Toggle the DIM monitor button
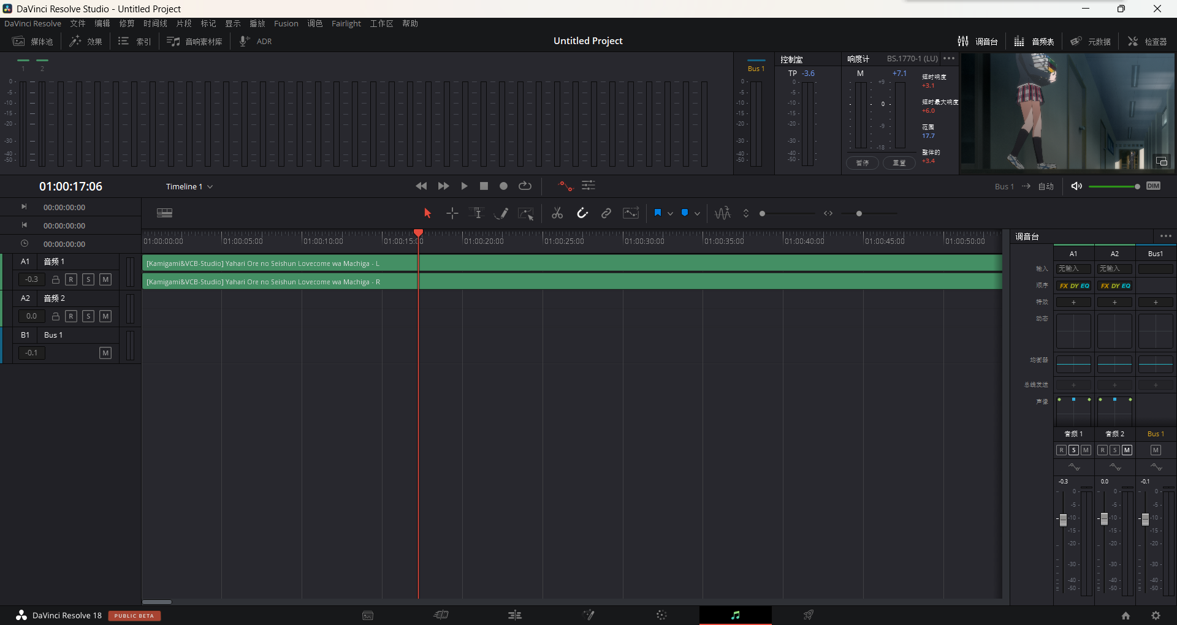Image resolution: width=1177 pixels, height=625 pixels. 1153,186
